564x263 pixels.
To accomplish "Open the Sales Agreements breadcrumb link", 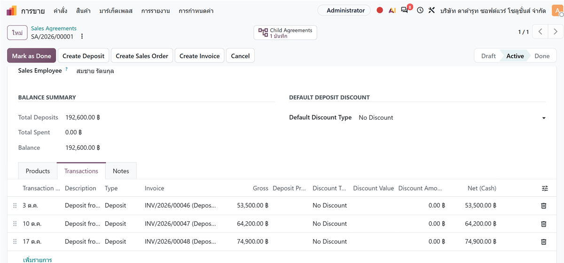I will pyautogui.click(x=54, y=29).
